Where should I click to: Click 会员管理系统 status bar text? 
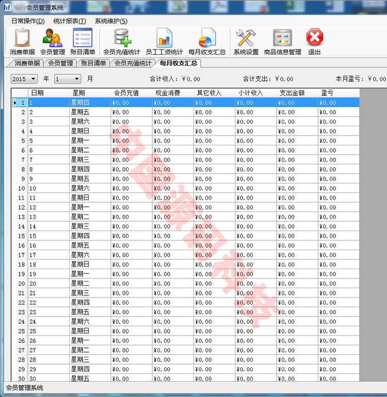pos(24,388)
